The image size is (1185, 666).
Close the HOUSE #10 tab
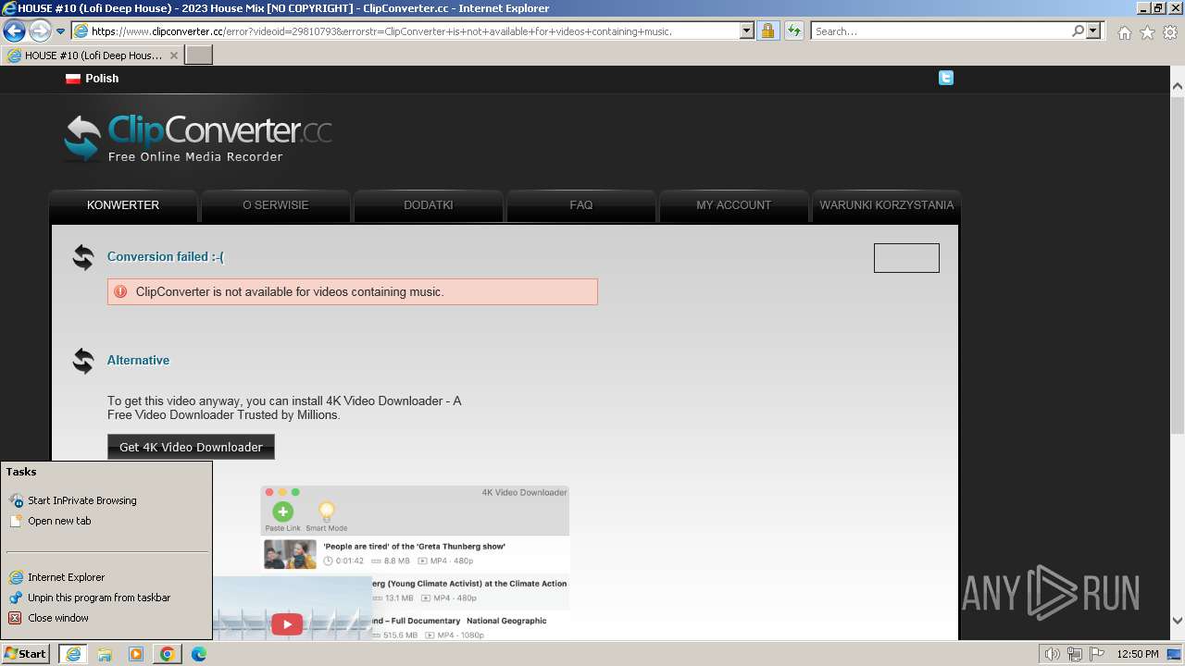click(174, 55)
